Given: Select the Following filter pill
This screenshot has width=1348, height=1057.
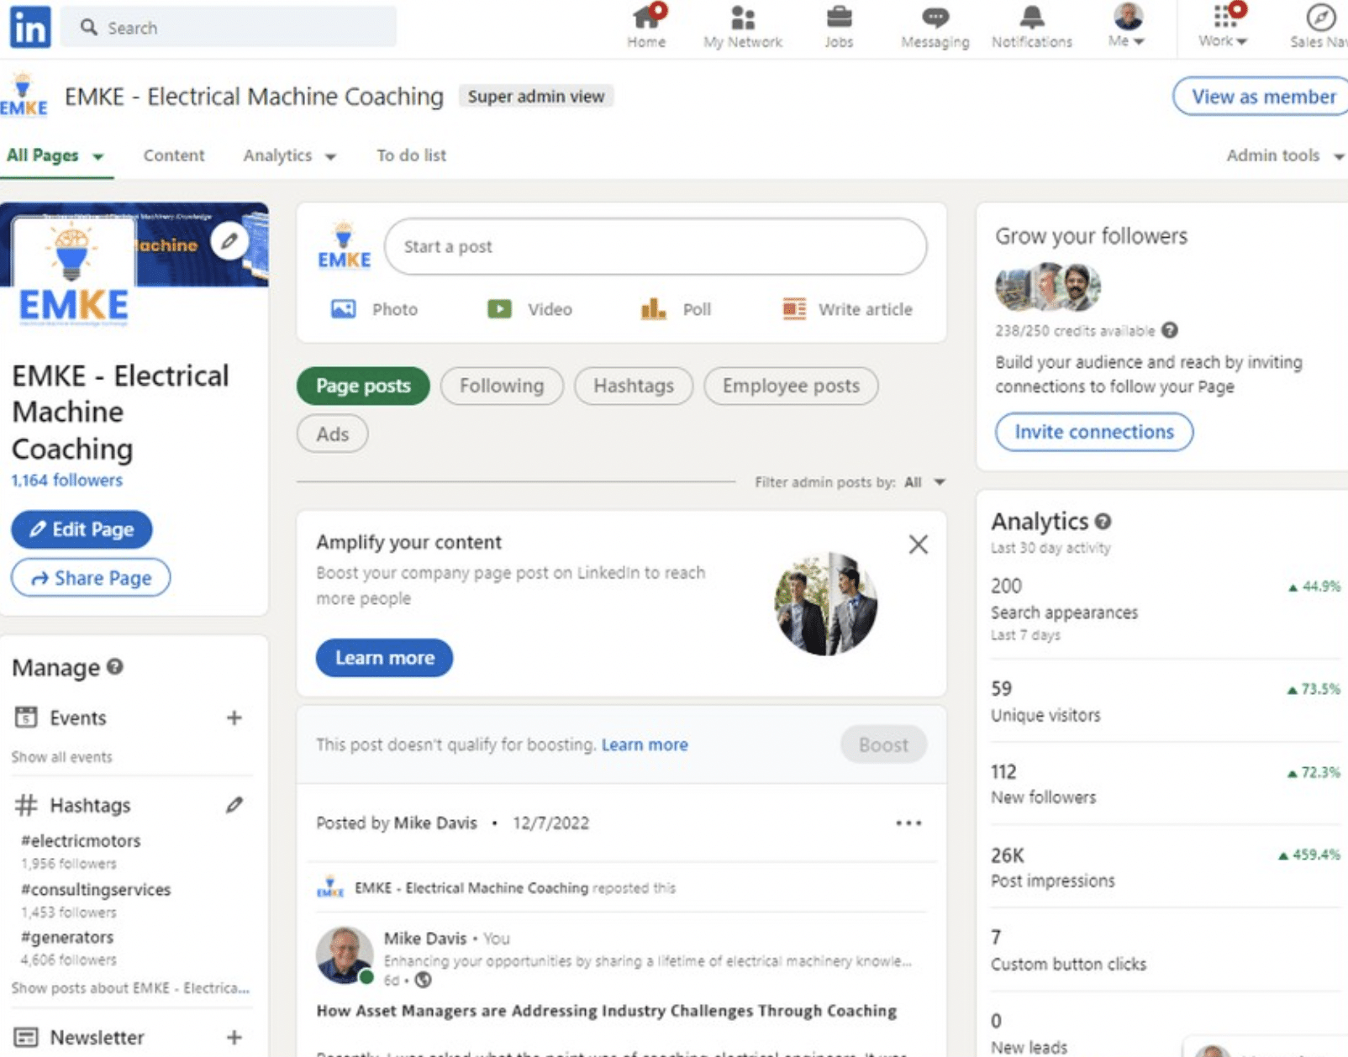Looking at the screenshot, I should pos(501,386).
